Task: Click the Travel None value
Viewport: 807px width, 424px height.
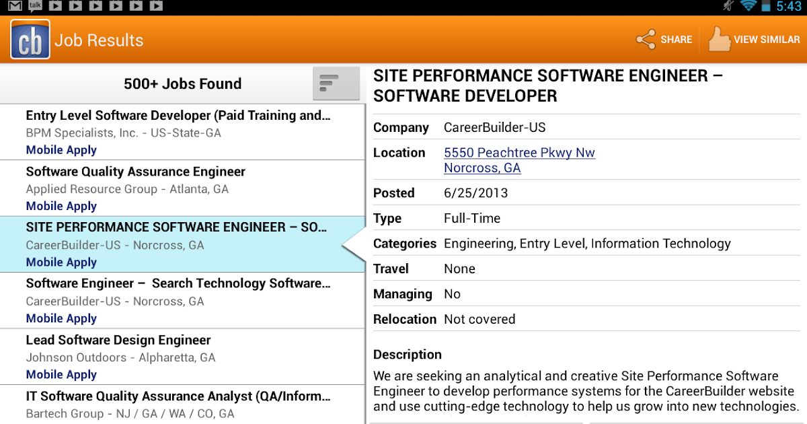Action: point(459,269)
